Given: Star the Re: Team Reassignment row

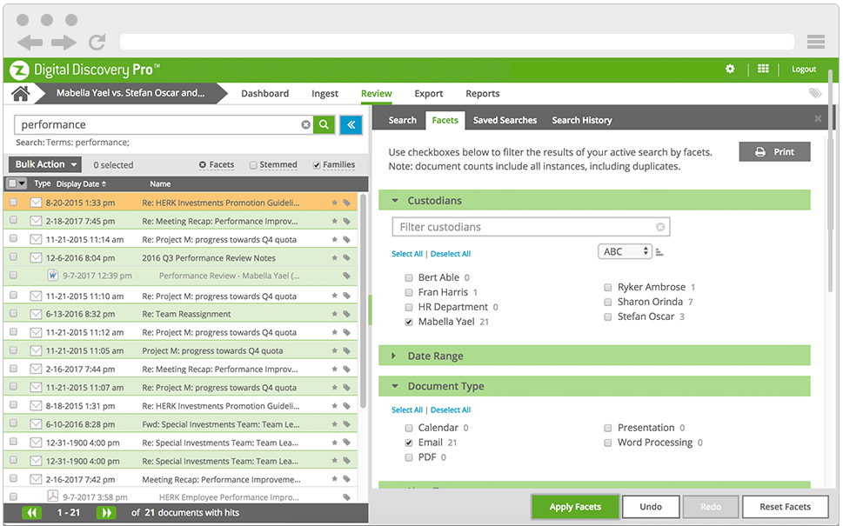Looking at the screenshot, I should point(334,314).
